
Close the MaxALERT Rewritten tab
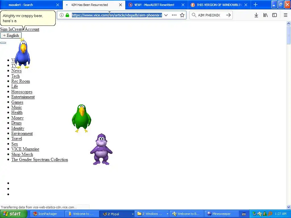[x=183, y=5]
